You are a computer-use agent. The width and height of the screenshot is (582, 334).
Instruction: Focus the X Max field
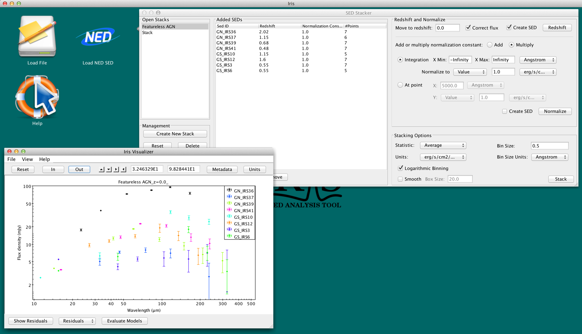click(x=503, y=60)
